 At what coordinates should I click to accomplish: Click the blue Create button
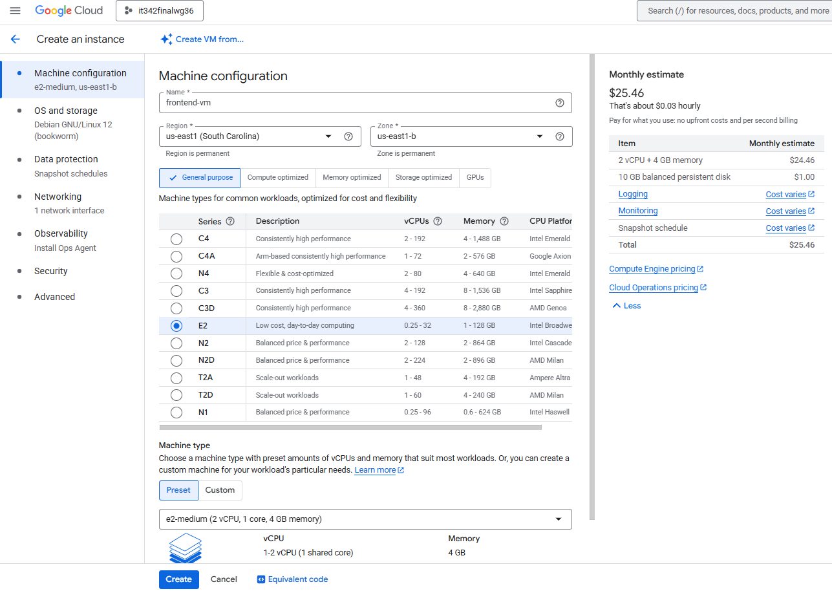click(x=178, y=579)
